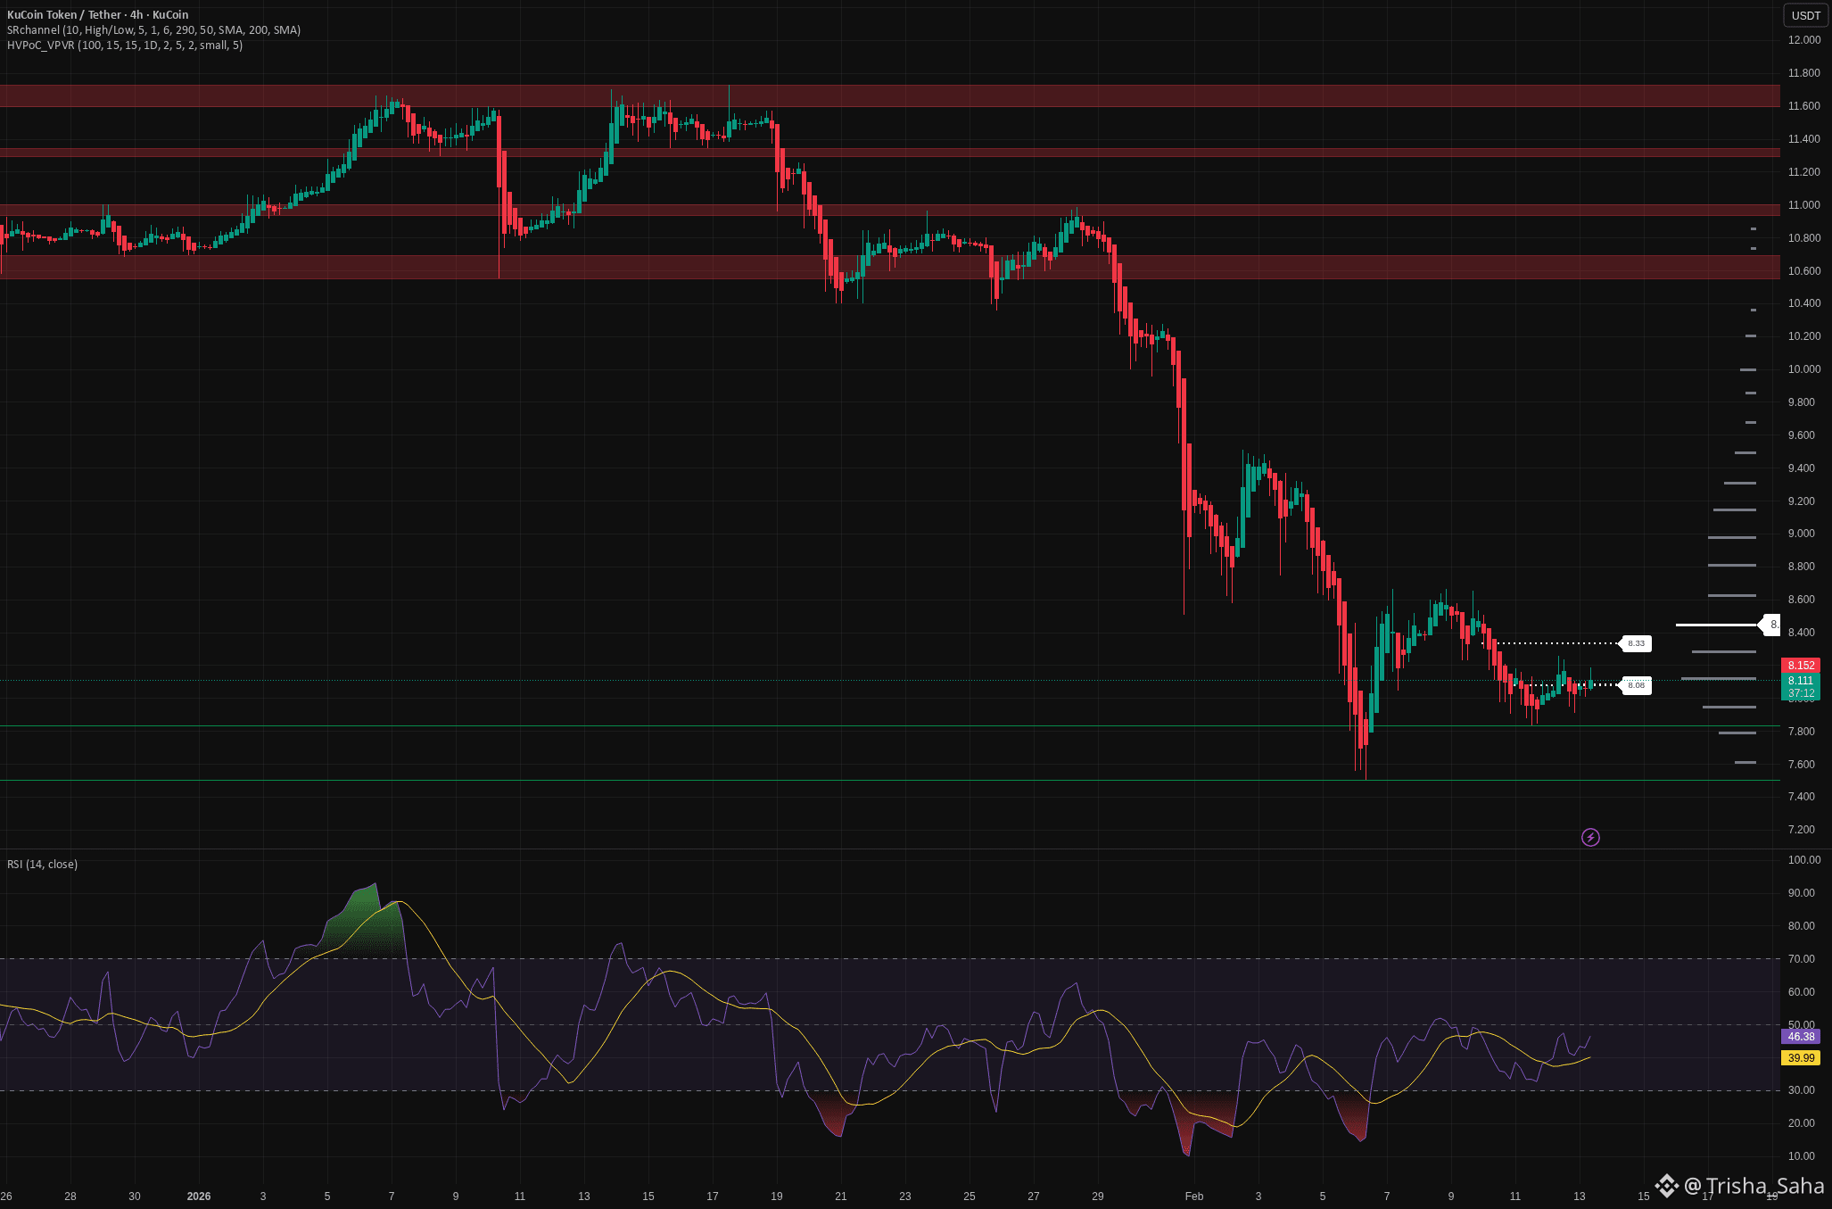Click the yellow 39.99 RSI MA label
1832x1209 pixels.
click(x=1801, y=1058)
